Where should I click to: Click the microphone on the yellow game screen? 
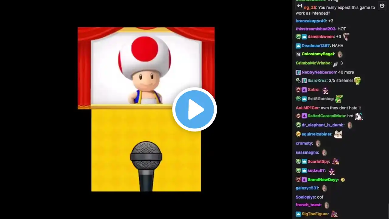point(146,166)
